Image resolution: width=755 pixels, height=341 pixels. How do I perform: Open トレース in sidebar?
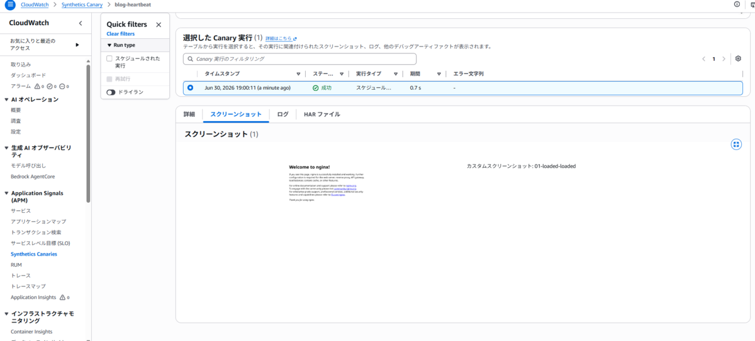click(21, 276)
